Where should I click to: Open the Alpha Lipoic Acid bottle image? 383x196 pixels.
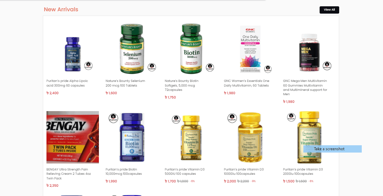pyautogui.click(x=73, y=54)
